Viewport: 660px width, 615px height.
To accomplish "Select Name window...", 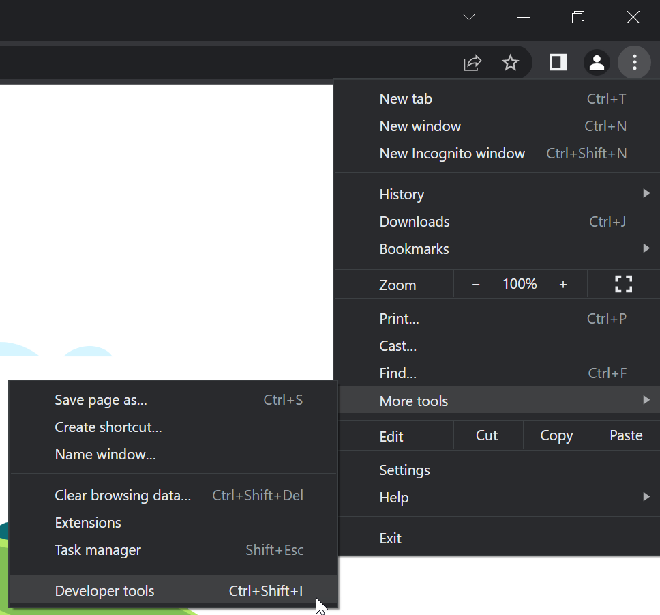I will pyautogui.click(x=173, y=455).
